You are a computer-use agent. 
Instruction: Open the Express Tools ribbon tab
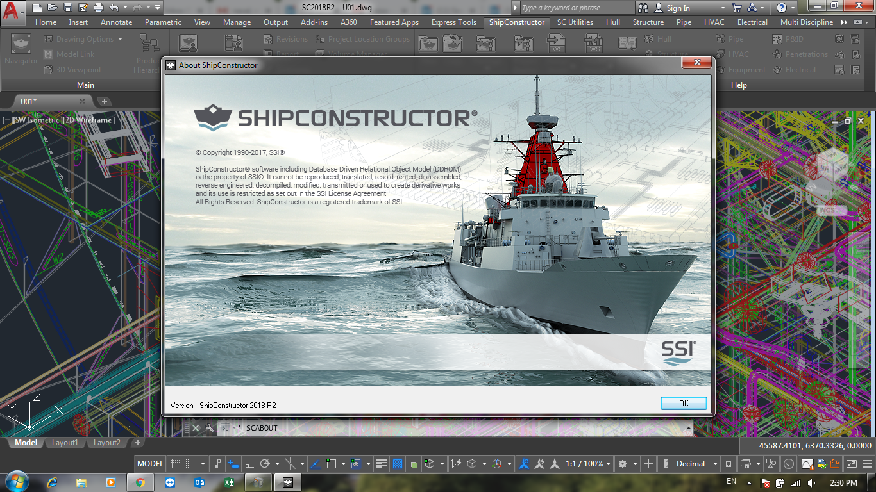453,22
